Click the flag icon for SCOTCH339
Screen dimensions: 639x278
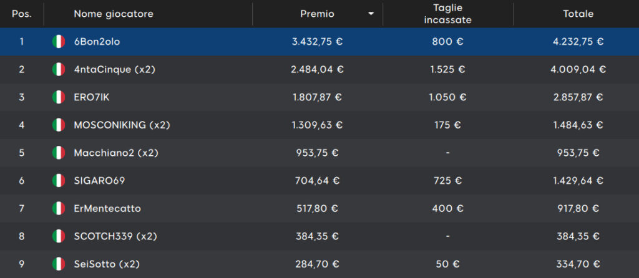(59, 236)
